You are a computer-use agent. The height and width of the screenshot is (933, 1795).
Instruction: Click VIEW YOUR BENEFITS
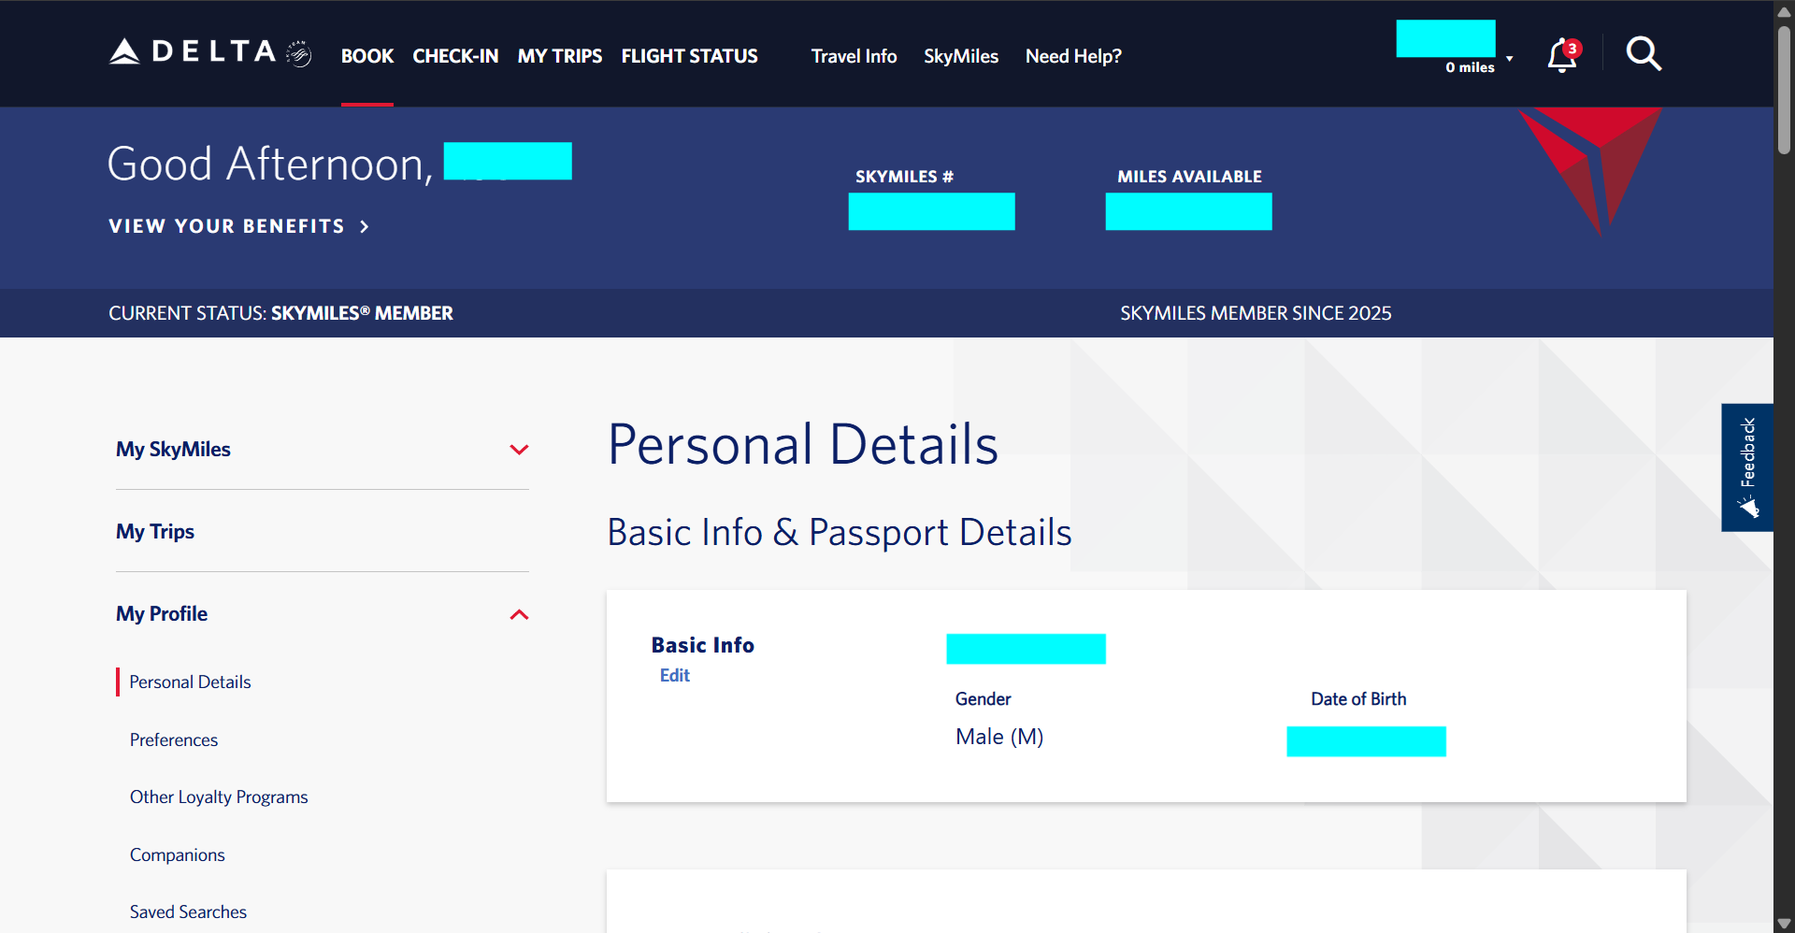tap(226, 225)
